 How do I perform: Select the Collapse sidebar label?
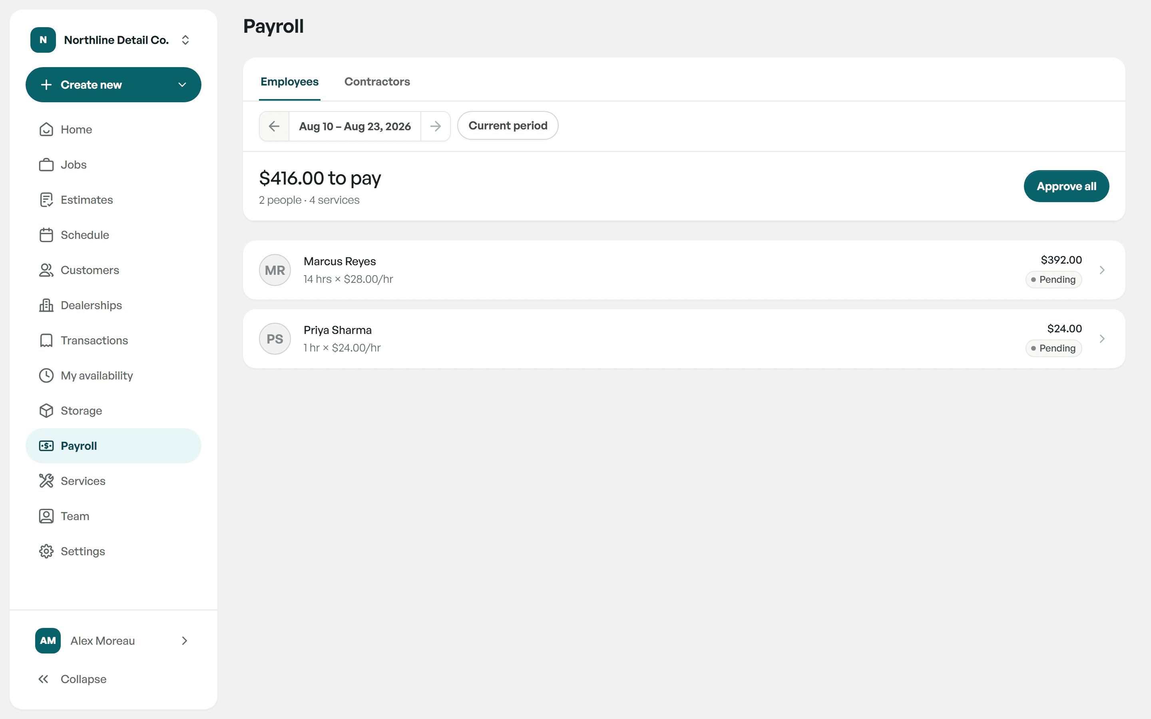click(83, 679)
